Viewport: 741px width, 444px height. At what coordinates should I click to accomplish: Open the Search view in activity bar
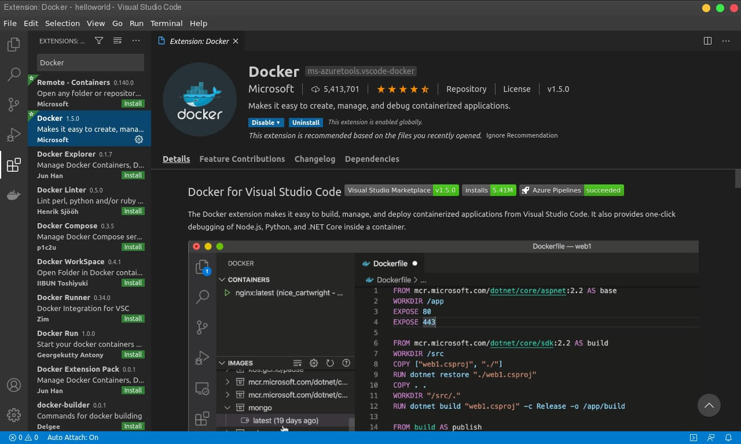tap(14, 75)
